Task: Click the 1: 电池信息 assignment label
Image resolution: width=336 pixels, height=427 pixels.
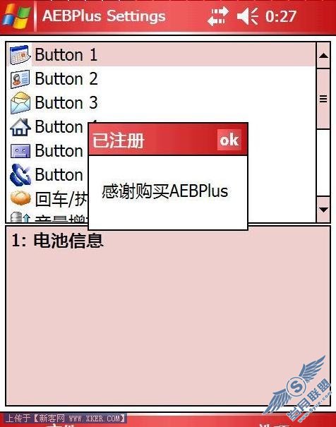Action: (57, 240)
